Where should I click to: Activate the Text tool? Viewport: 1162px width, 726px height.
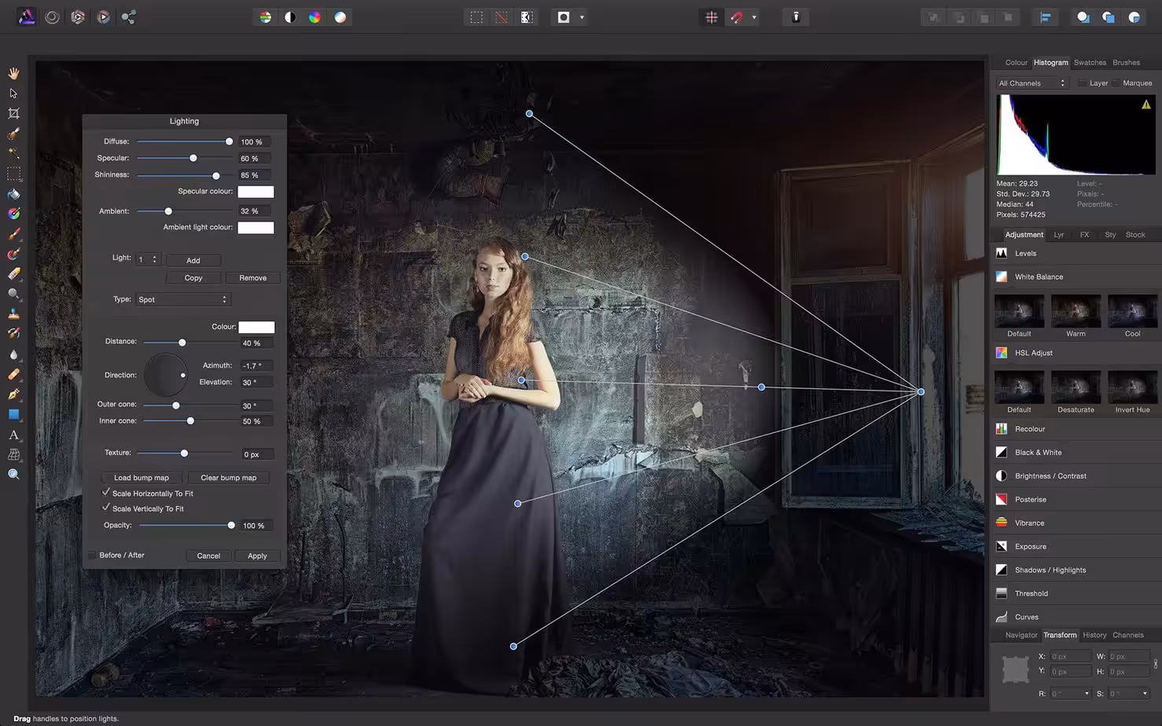pos(13,435)
